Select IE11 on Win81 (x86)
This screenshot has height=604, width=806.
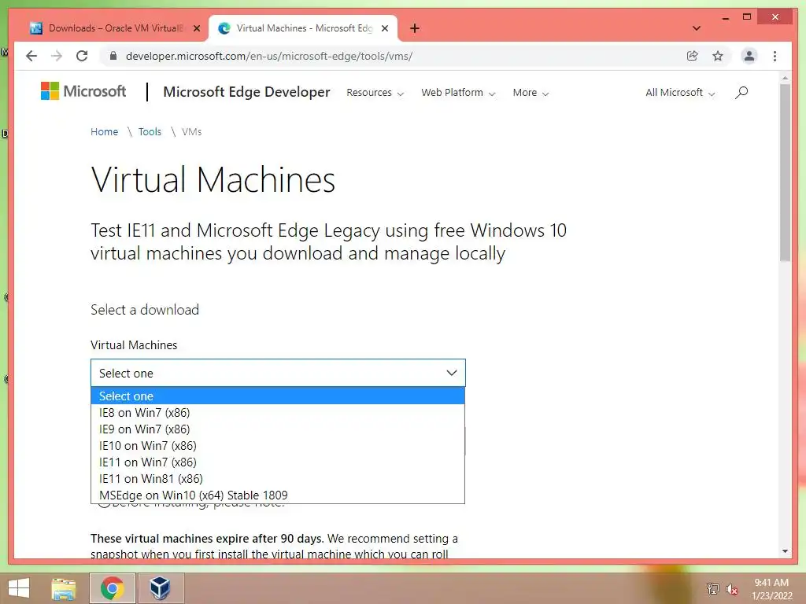(x=278, y=478)
